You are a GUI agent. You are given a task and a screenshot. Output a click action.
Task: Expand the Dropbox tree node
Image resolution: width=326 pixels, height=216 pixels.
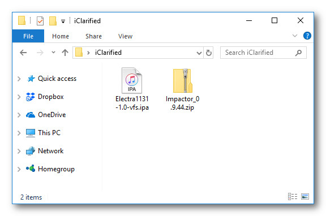pos(19,97)
